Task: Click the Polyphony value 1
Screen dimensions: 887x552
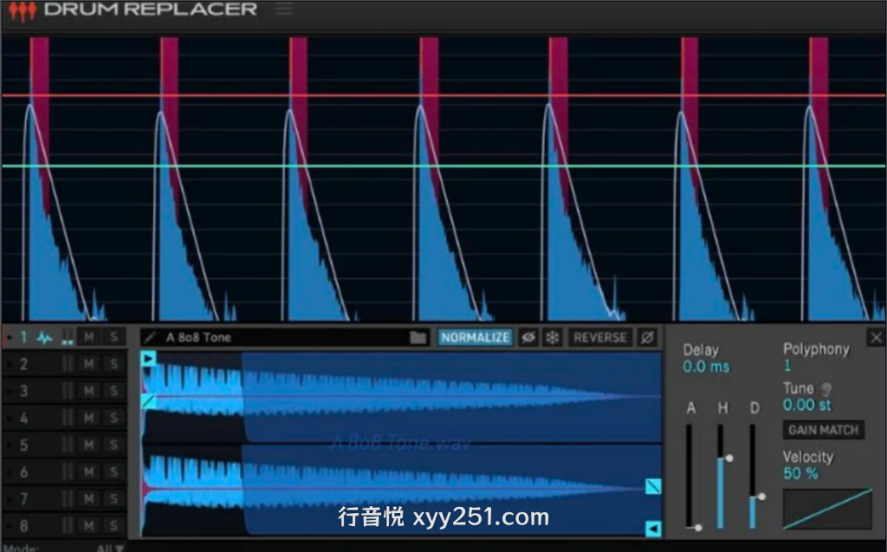Action: [787, 366]
